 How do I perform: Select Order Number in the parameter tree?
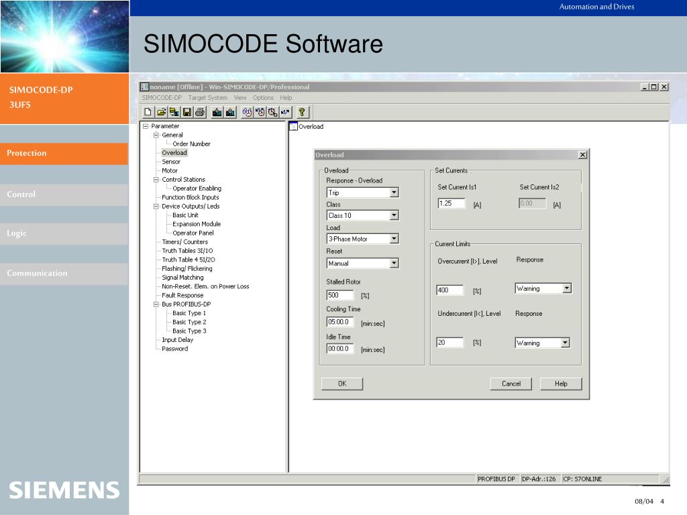point(191,144)
